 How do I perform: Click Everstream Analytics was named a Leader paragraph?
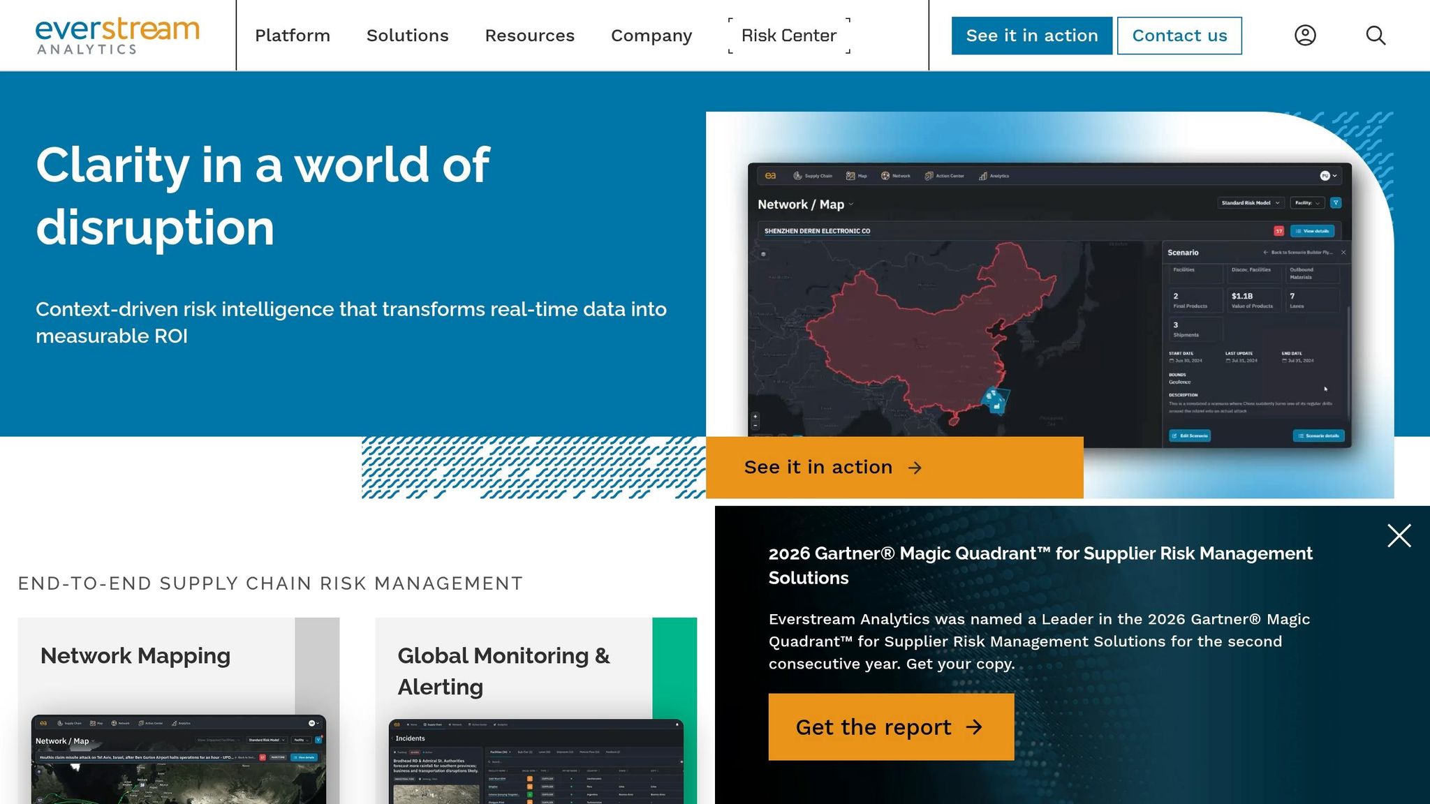click(x=1039, y=641)
